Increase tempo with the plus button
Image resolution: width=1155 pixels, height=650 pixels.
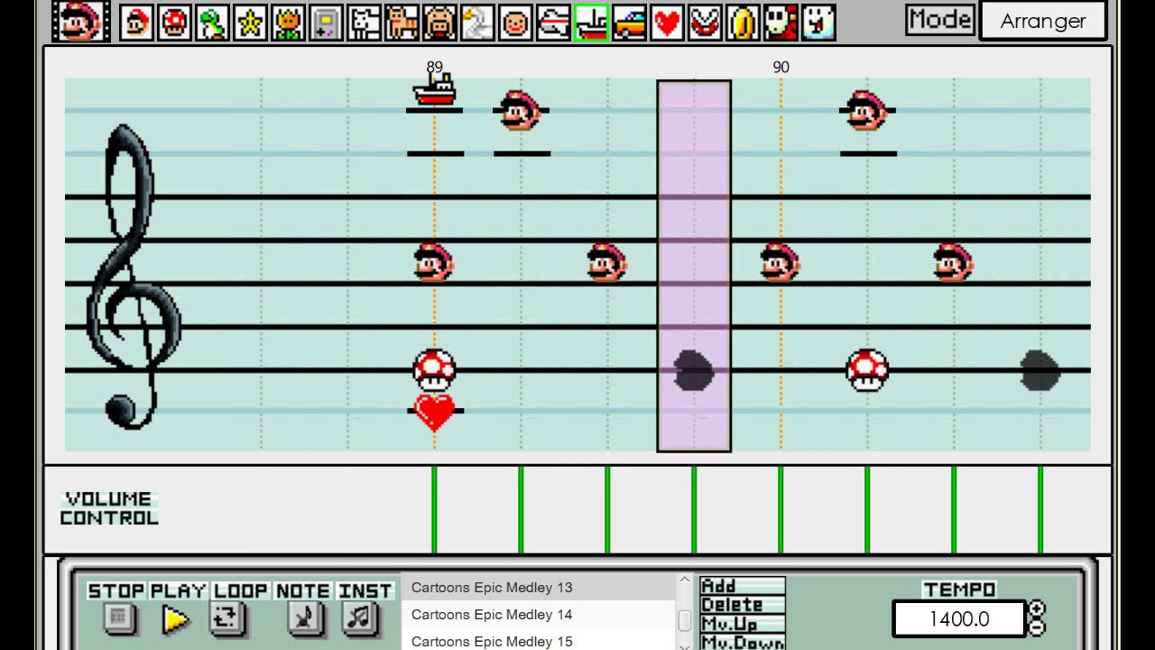[x=1037, y=609]
